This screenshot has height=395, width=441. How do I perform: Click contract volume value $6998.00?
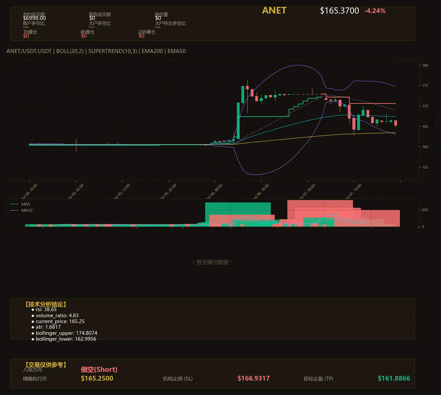pyautogui.click(x=34, y=18)
